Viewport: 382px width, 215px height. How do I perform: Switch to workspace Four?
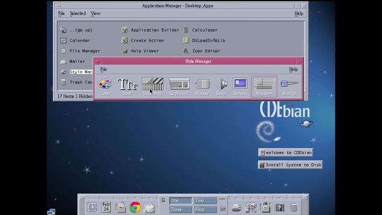pos(205,210)
